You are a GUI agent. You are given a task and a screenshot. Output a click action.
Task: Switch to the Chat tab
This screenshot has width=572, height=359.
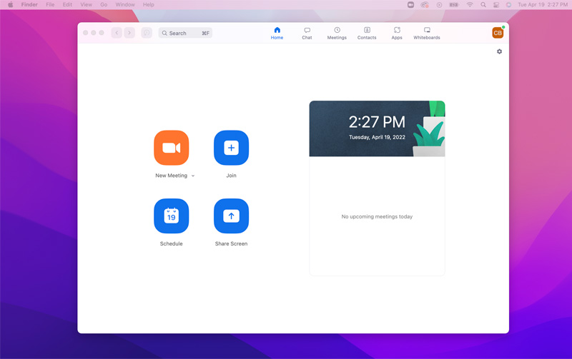(307, 33)
